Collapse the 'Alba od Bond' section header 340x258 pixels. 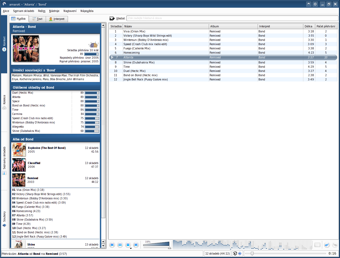click(x=56, y=139)
